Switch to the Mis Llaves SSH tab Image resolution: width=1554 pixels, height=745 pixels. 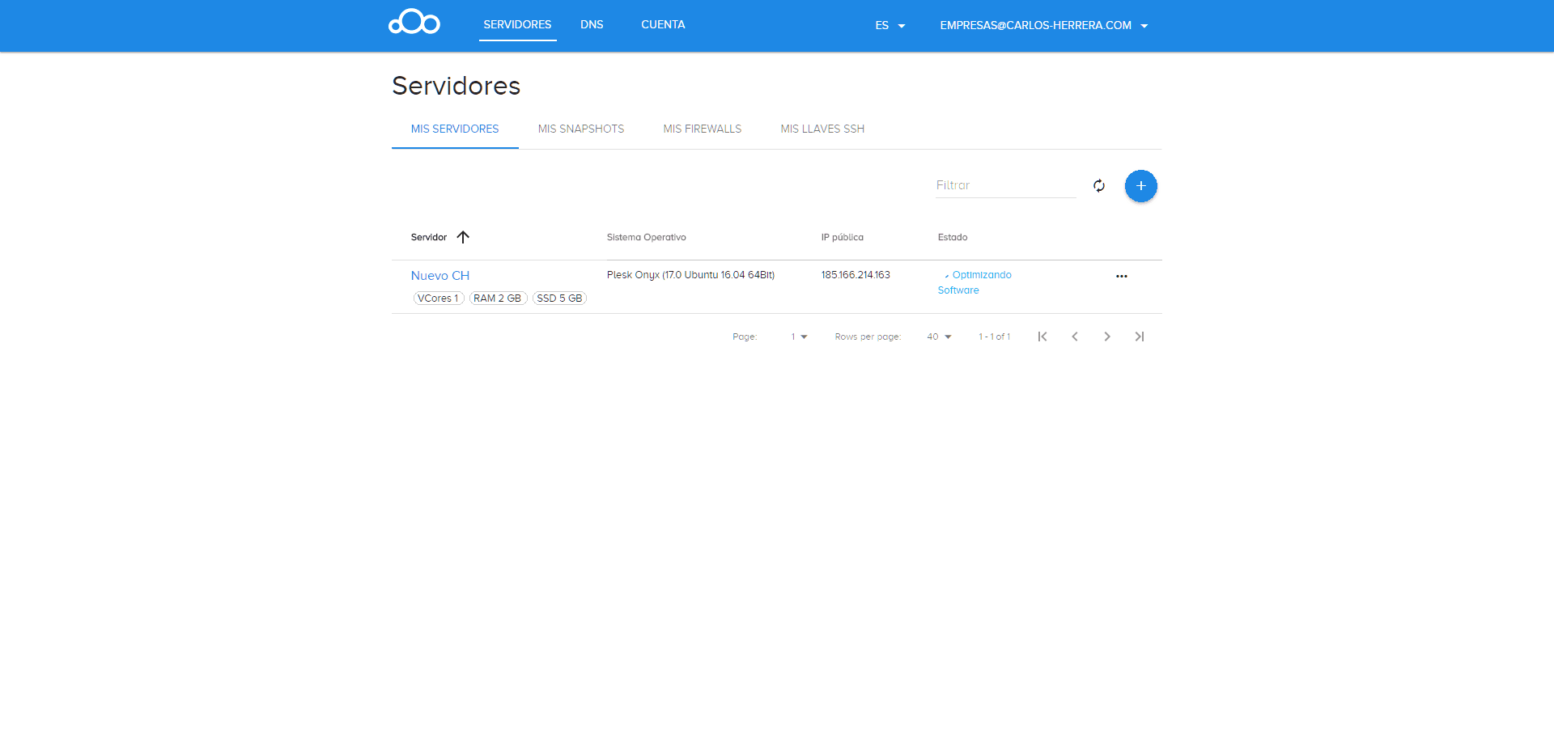822,129
